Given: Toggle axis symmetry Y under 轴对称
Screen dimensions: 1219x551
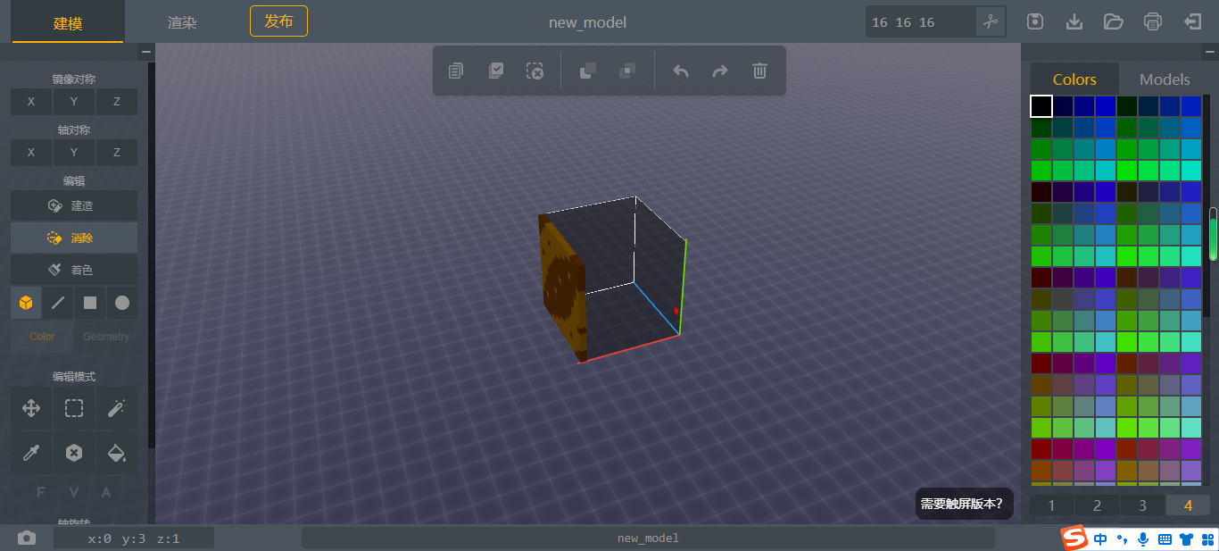Looking at the screenshot, I should click(74, 153).
